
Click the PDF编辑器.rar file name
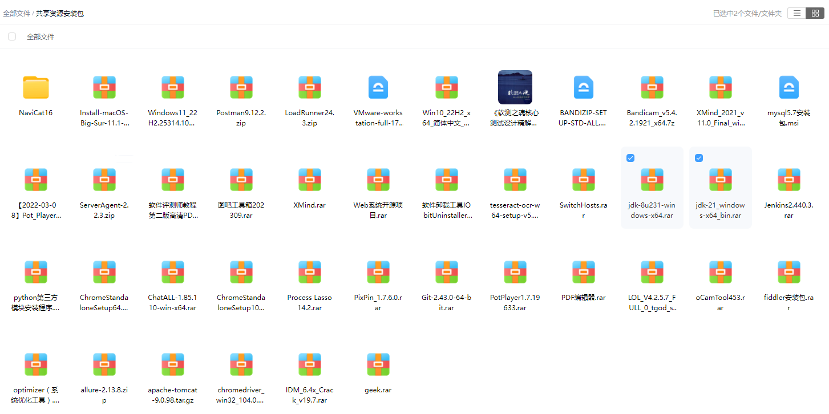[583, 297]
